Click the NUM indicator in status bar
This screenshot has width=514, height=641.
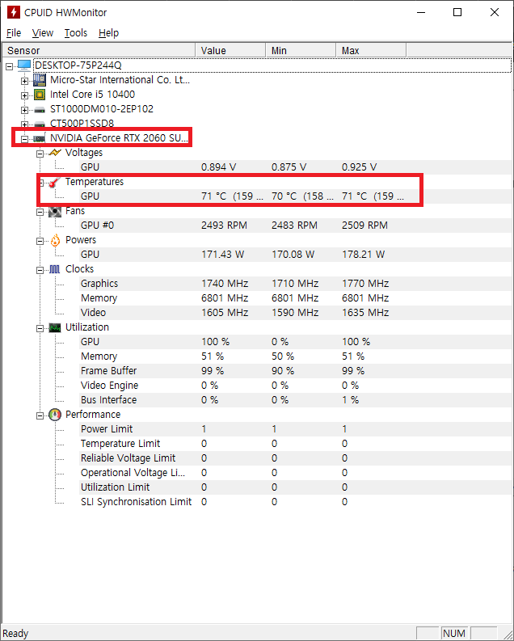point(454,633)
